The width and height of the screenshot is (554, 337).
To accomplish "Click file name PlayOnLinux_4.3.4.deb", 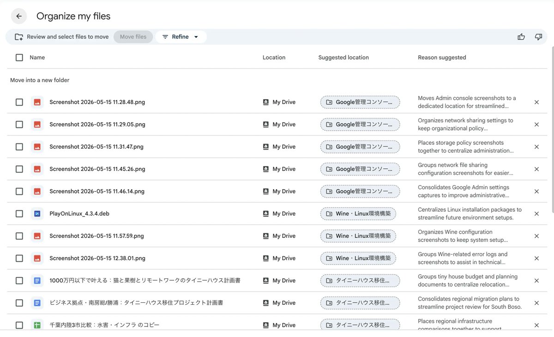I will (x=79, y=214).
